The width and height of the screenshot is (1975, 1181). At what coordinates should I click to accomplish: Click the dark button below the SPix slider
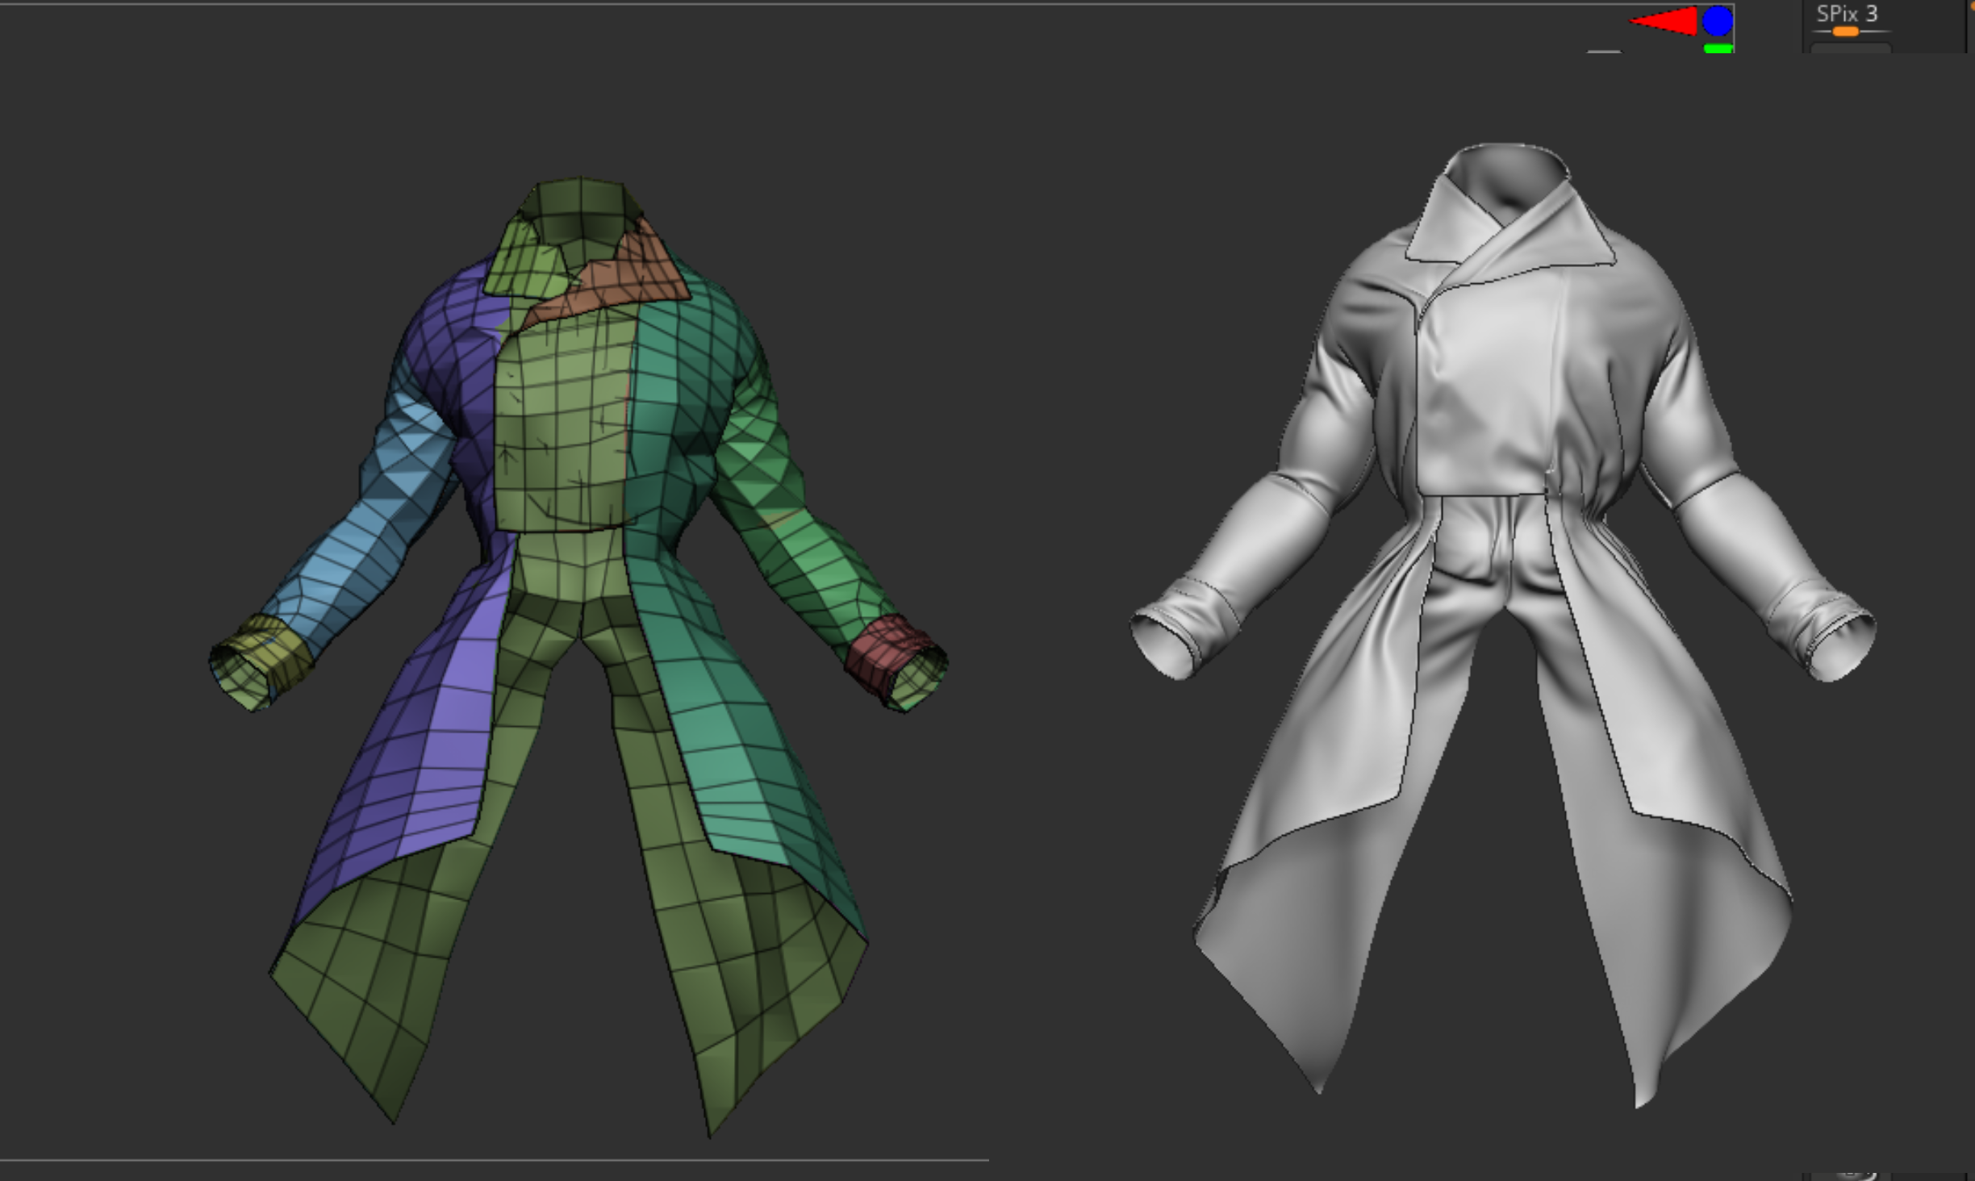pos(1849,48)
